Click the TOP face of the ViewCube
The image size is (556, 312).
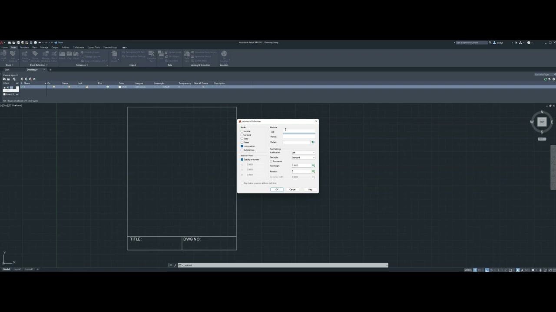[x=542, y=122]
